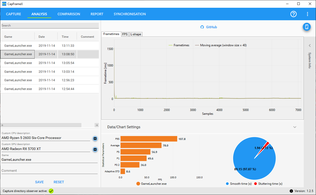
Task: Switch to the Comparison tab
Action: click(x=69, y=14)
